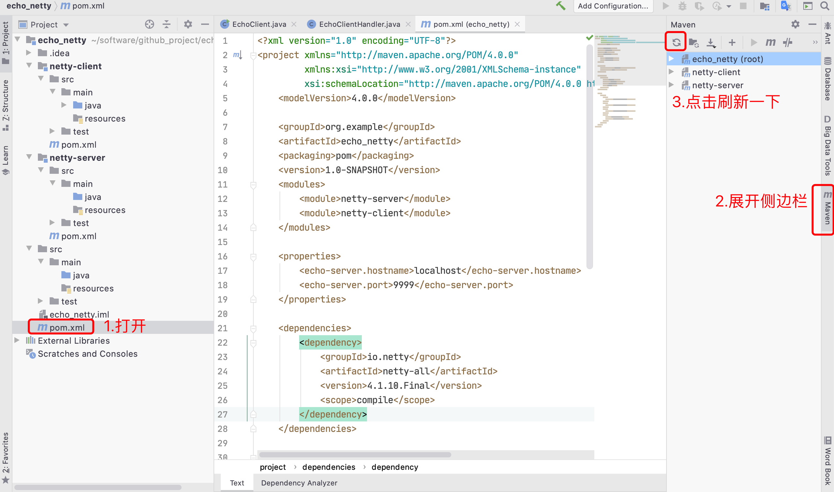This screenshot has height=492, width=834.
Task: Collapse netty-client module in project tree
Action: (x=29, y=66)
